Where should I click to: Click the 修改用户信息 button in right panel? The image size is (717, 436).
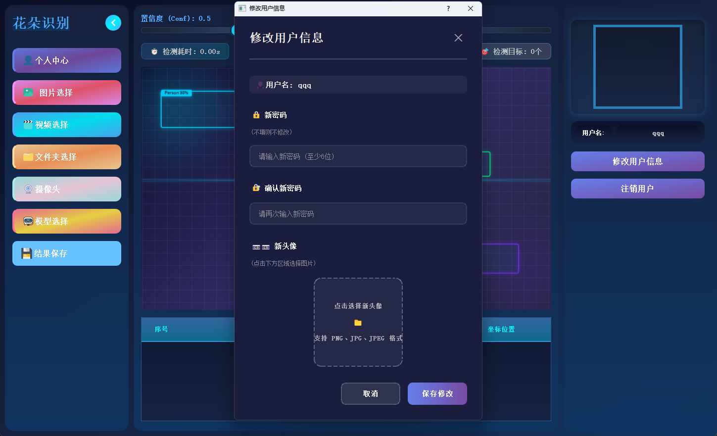(638, 161)
